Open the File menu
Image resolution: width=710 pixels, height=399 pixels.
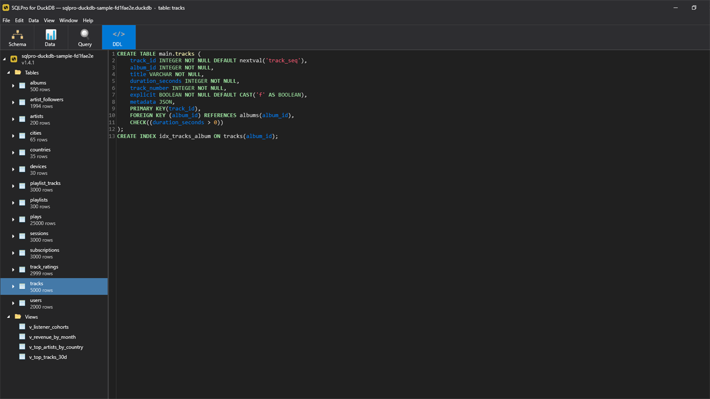(6, 20)
